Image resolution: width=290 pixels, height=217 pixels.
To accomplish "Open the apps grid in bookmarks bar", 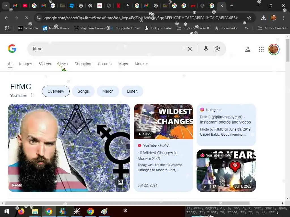I will click(x=7, y=28).
